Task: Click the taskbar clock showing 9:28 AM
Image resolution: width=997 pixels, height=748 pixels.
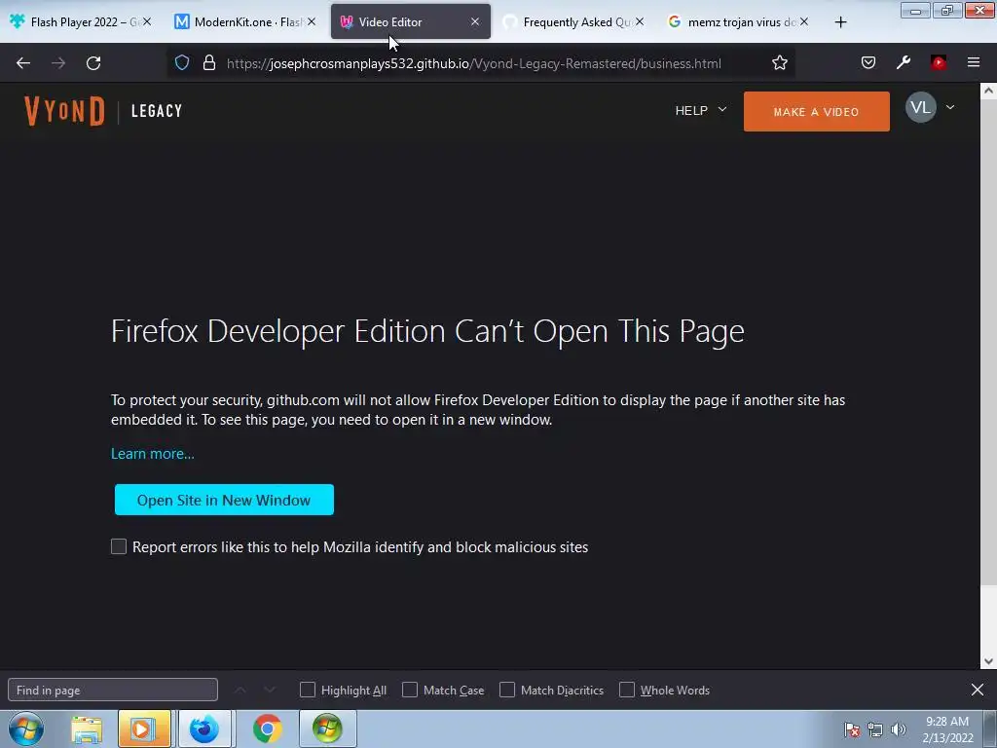Action: pyautogui.click(x=947, y=729)
